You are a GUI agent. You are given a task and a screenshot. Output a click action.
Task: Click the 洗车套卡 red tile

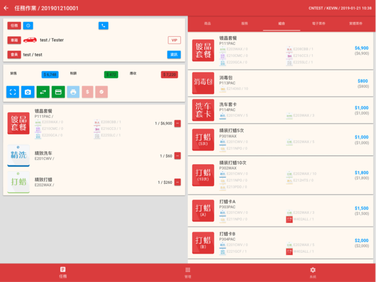pyautogui.click(x=203, y=110)
